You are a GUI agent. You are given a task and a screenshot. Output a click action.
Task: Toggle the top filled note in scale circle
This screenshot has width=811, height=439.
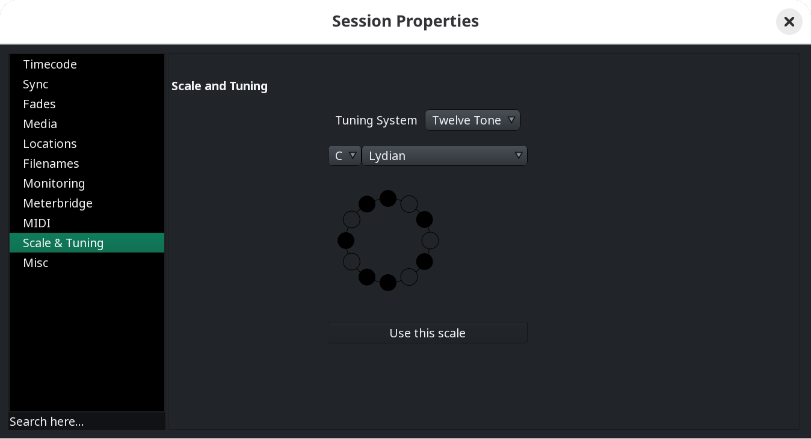point(388,198)
